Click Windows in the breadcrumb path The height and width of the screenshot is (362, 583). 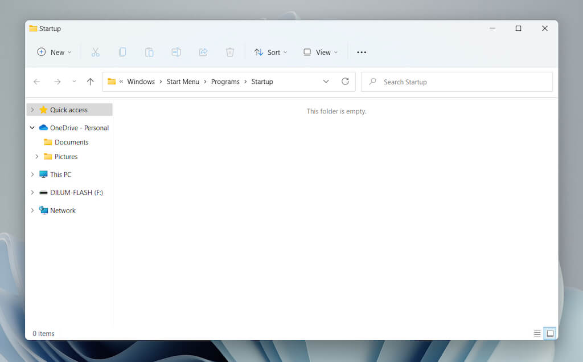(141, 82)
